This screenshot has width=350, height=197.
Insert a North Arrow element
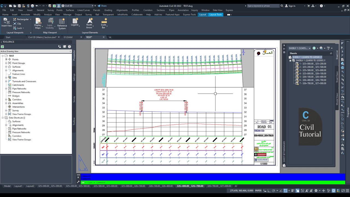click(89, 24)
